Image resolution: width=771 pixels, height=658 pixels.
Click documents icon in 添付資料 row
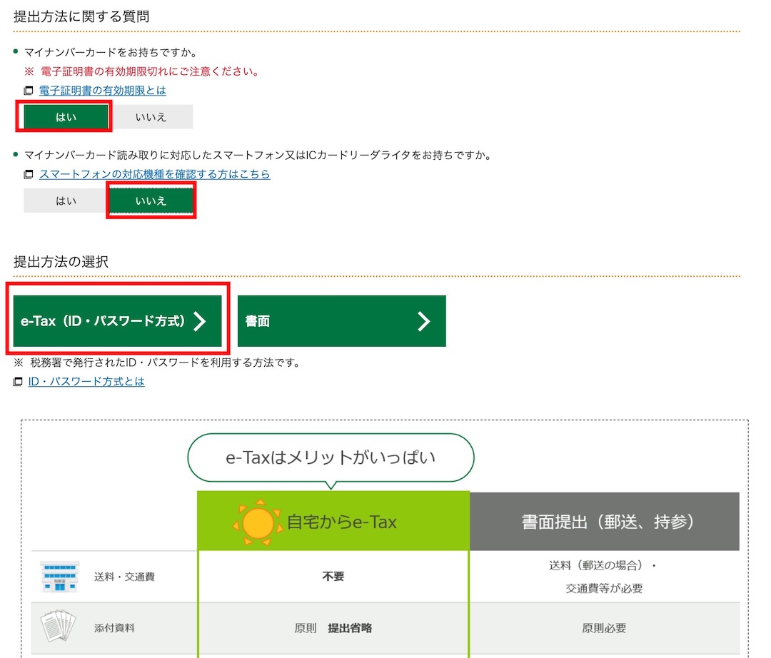(x=59, y=626)
